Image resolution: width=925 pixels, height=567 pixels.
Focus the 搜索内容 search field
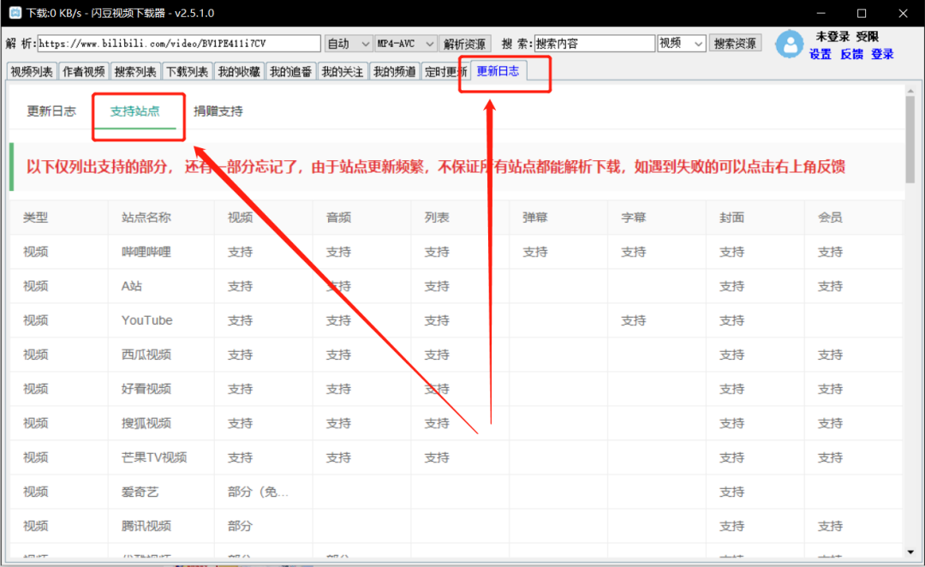[x=594, y=43]
